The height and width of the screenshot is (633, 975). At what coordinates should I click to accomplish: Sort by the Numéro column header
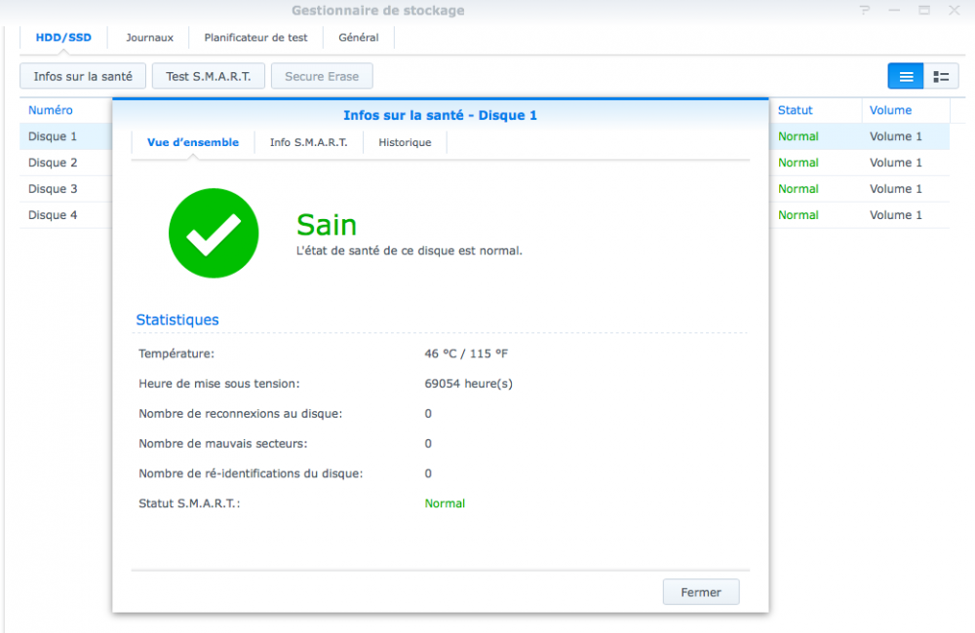coord(51,110)
